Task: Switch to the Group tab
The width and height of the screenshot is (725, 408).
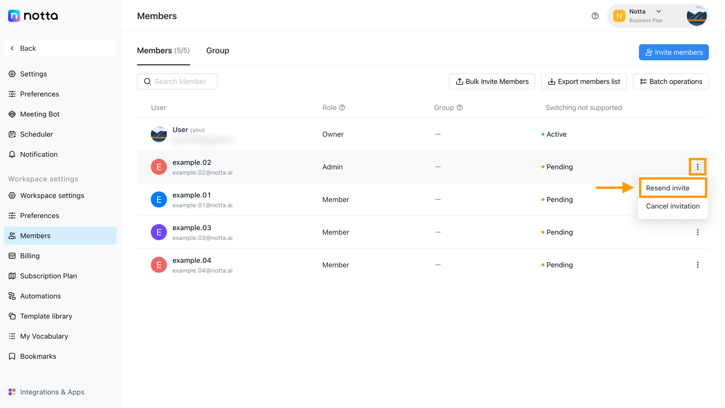Action: pyautogui.click(x=217, y=51)
